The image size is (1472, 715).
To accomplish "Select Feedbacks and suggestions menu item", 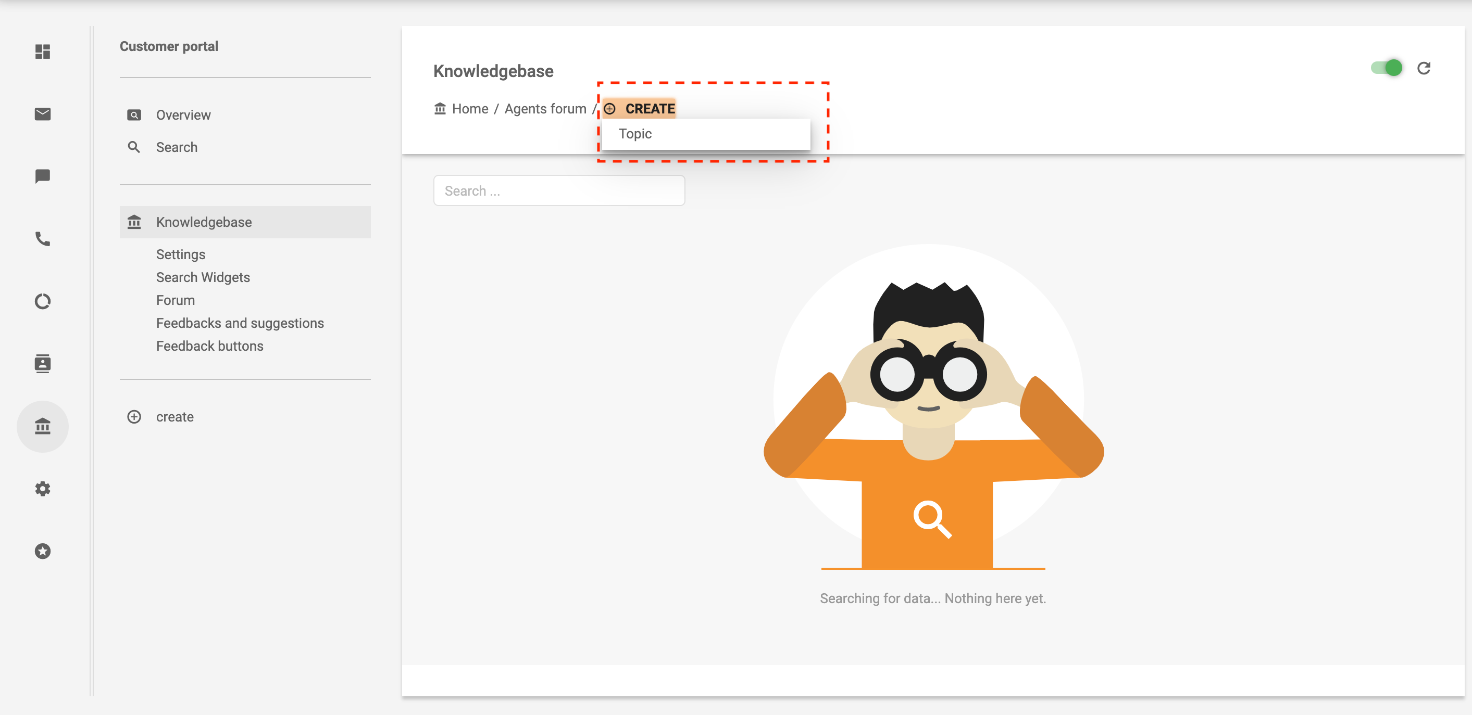I will click(240, 323).
